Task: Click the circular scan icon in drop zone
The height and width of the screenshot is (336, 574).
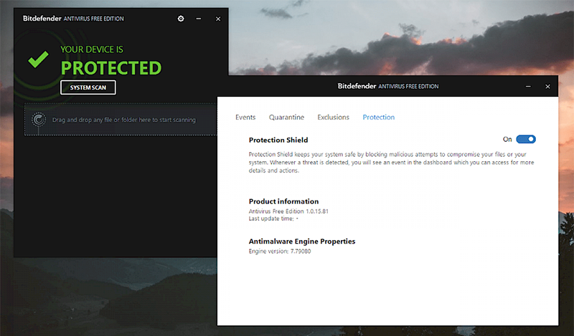Action: pos(39,120)
